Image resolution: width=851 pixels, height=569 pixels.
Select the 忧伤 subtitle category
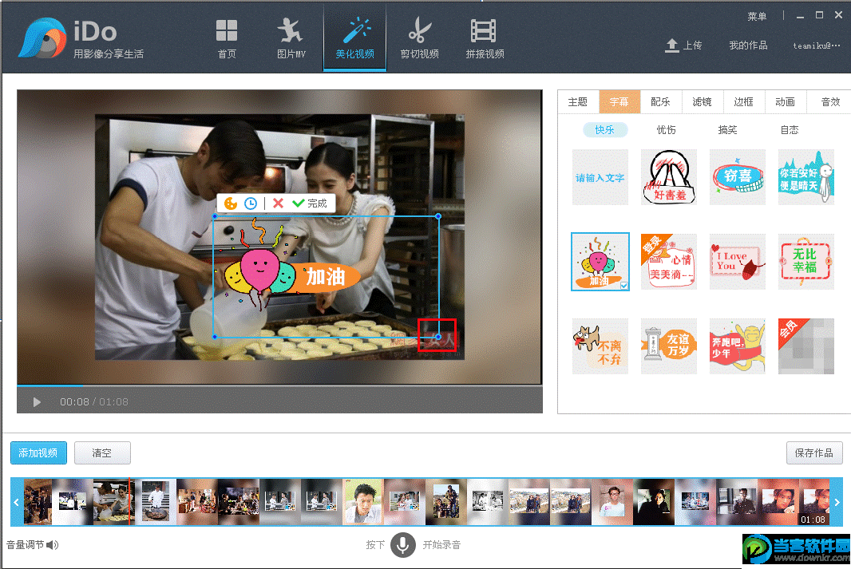click(x=667, y=129)
